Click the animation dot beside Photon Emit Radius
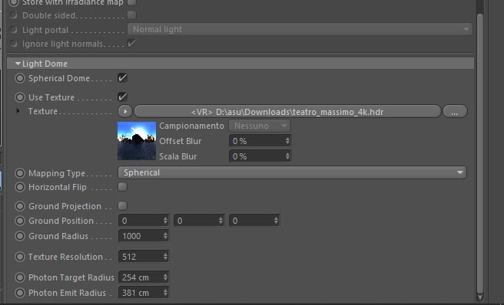504x305 pixels. coord(20,293)
